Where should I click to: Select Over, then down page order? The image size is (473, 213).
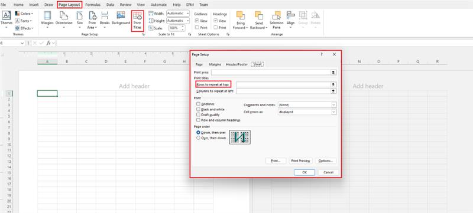pyautogui.click(x=198, y=138)
